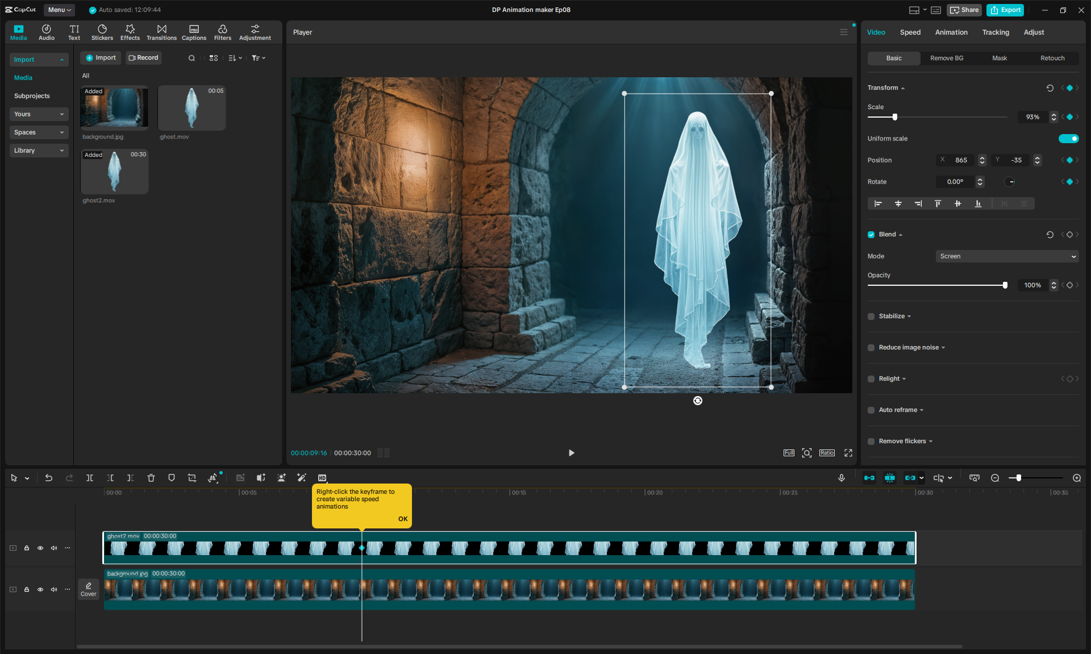Image resolution: width=1091 pixels, height=654 pixels.
Task: Expand the Spaces sidebar section
Action: click(39, 132)
